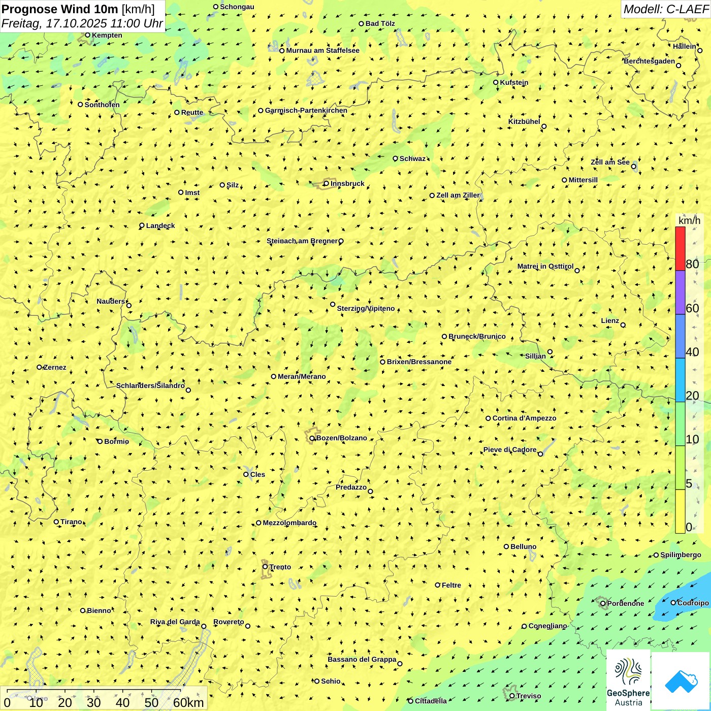Image resolution: width=711 pixels, height=711 pixels.
Task: Click the Kufstein label
Action: tap(514, 82)
